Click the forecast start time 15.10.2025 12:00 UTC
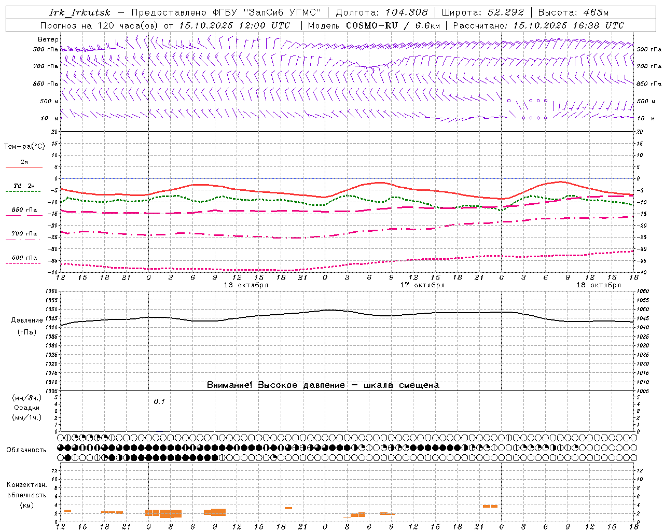The width and height of the screenshot is (664, 531). (x=234, y=25)
